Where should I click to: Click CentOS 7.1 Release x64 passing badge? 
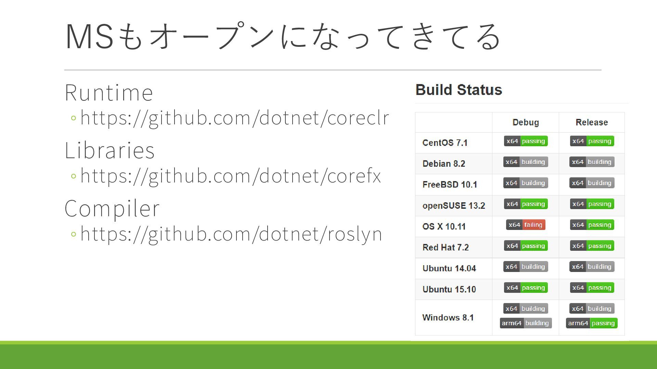coord(592,141)
